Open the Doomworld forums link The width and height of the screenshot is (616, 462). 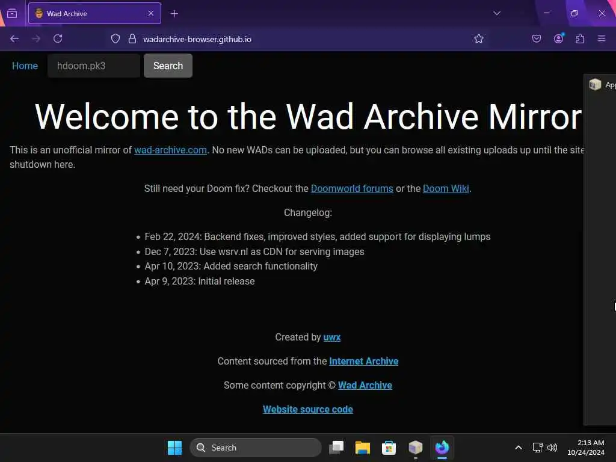[351, 188]
